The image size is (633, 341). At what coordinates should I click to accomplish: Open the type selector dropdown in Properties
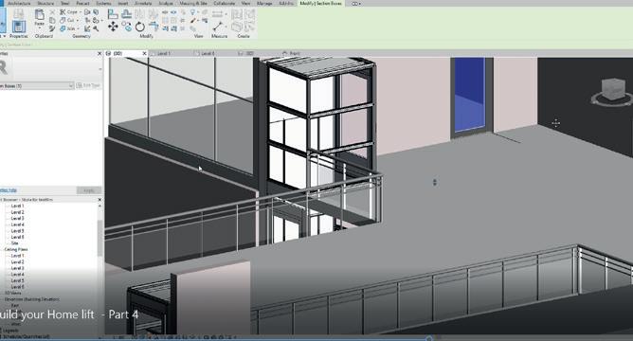pos(36,85)
